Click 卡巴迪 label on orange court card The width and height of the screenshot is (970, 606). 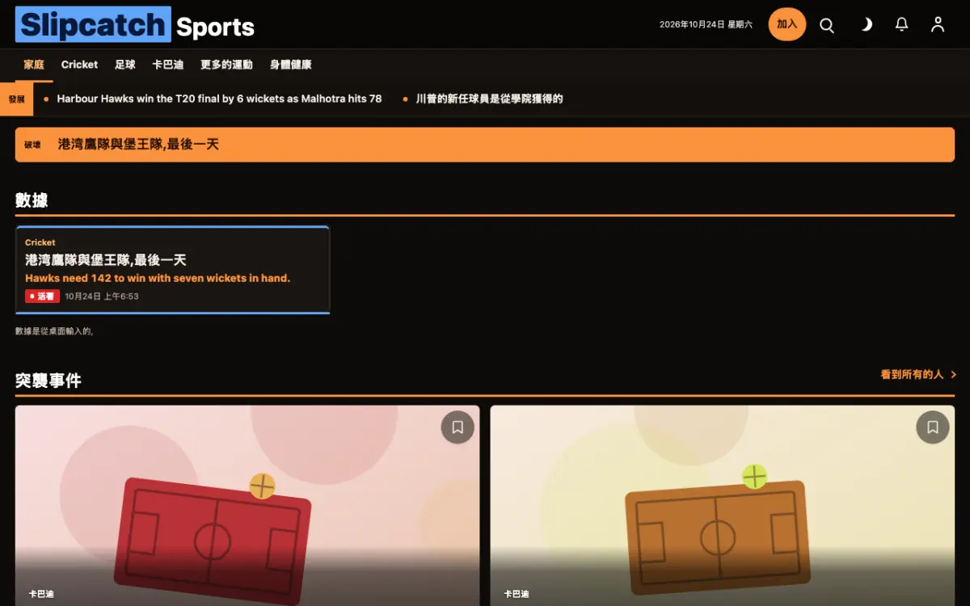(x=517, y=594)
